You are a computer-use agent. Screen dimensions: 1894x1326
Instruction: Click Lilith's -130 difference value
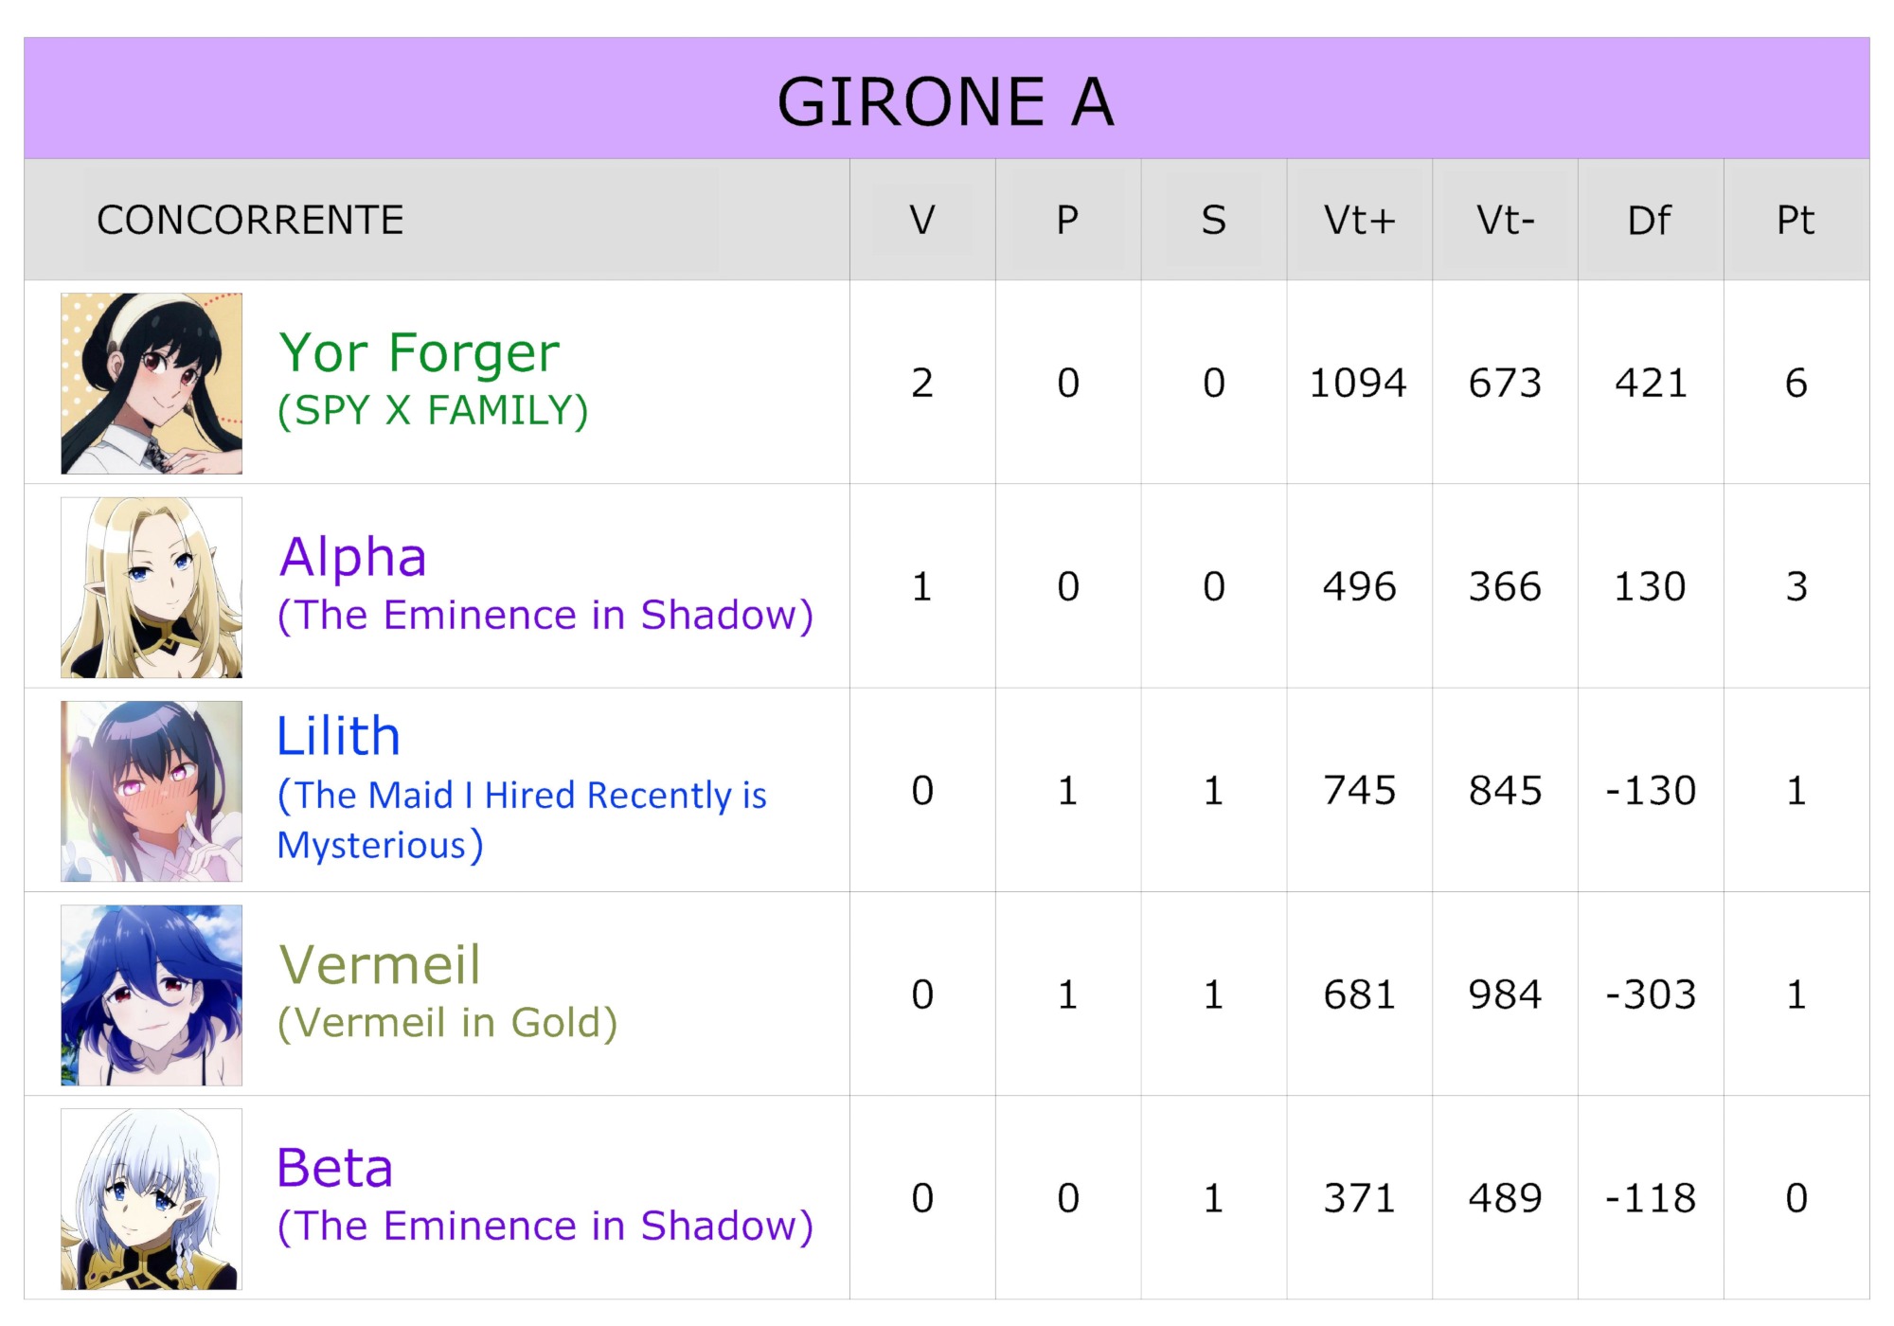click(x=1651, y=790)
